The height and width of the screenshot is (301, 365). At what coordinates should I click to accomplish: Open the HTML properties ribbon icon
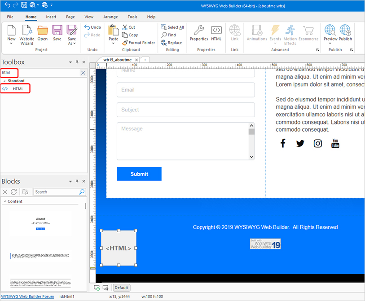coord(216,30)
